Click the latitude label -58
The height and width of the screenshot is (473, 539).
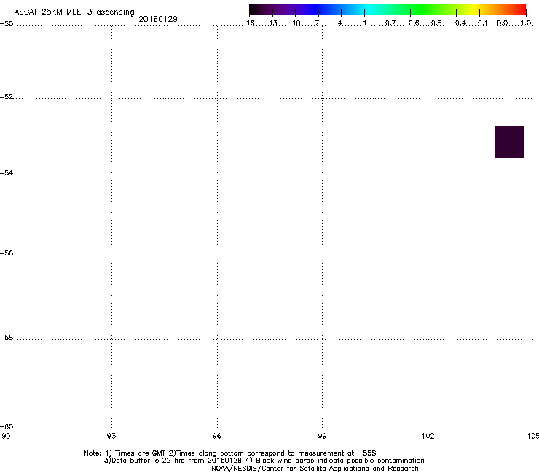click(7, 338)
